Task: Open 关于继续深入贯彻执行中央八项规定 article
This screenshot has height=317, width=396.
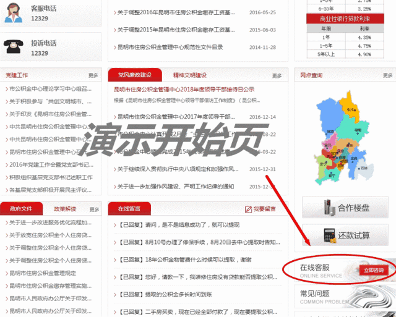Action: [178, 169]
